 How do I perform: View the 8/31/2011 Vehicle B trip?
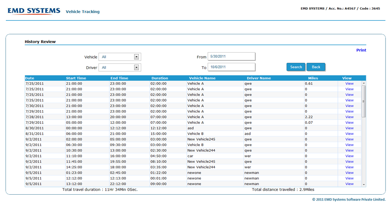[349, 134]
